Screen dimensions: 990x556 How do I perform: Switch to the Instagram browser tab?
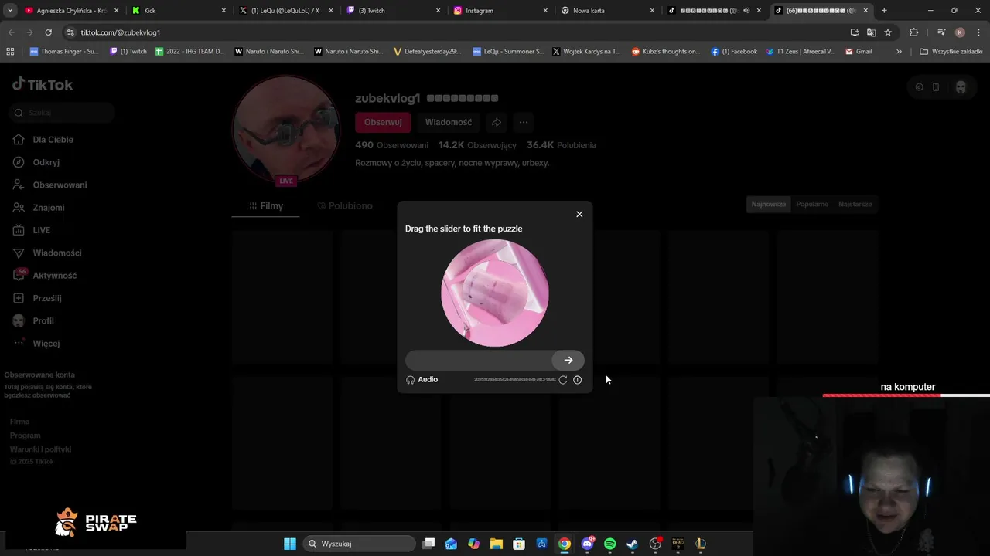[x=500, y=11]
